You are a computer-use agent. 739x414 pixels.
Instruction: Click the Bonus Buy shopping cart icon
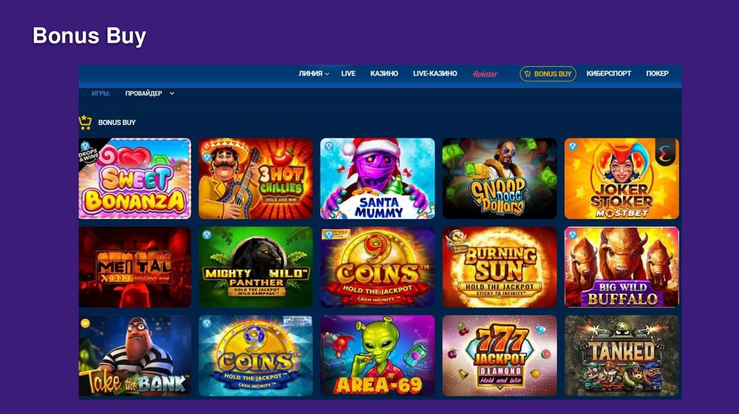pyautogui.click(x=85, y=123)
